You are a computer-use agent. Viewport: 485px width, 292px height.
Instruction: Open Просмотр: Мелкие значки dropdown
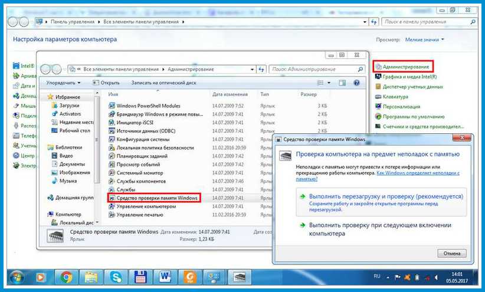tap(424, 40)
